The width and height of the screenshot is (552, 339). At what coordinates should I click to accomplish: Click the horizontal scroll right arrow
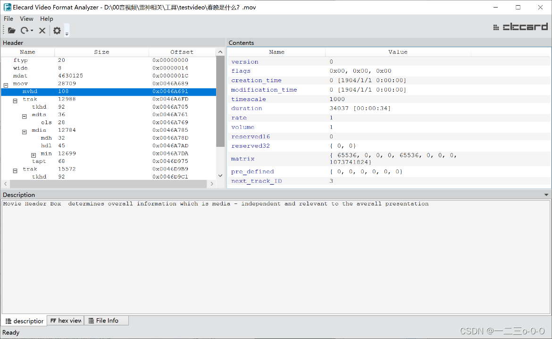point(211,184)
